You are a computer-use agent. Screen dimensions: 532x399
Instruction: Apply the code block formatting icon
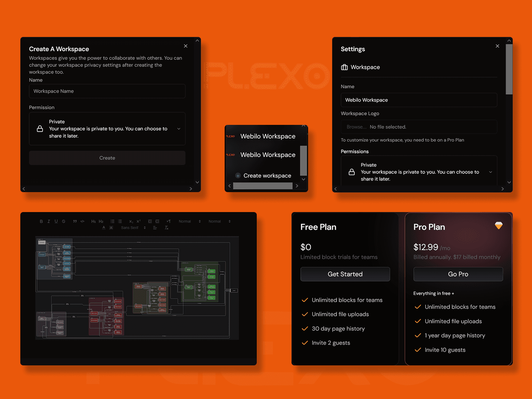pyautogui.click(x=82, y=221)
